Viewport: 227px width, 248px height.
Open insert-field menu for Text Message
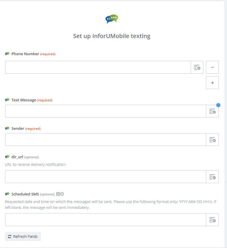tap(212, 111)
